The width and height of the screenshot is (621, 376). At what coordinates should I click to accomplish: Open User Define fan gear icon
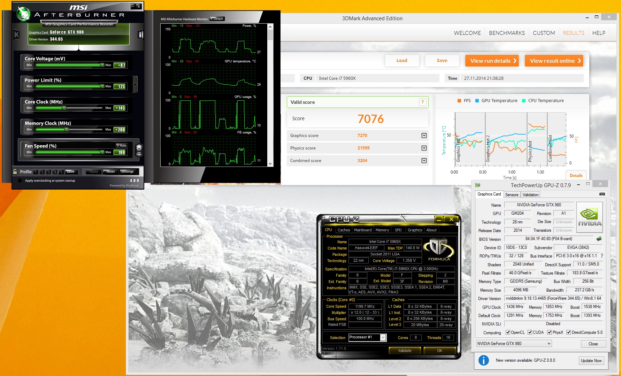coord(139,150)
